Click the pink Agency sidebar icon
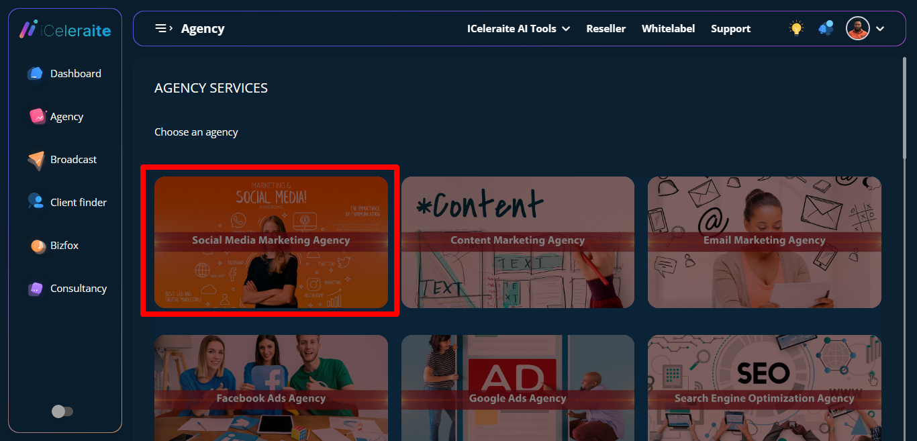The height and width of the screenshot is (441, 917). (38, 117)
